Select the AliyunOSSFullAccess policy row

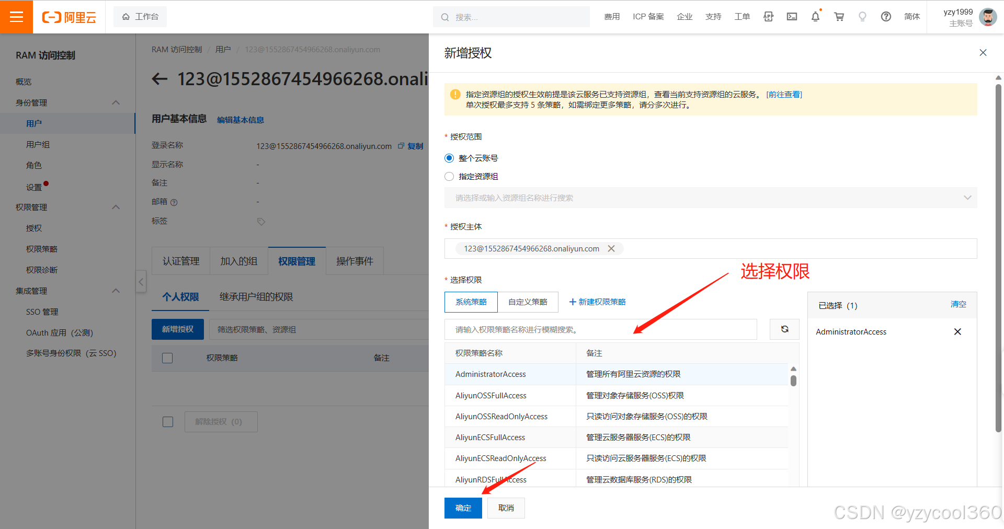pos(616,396)
